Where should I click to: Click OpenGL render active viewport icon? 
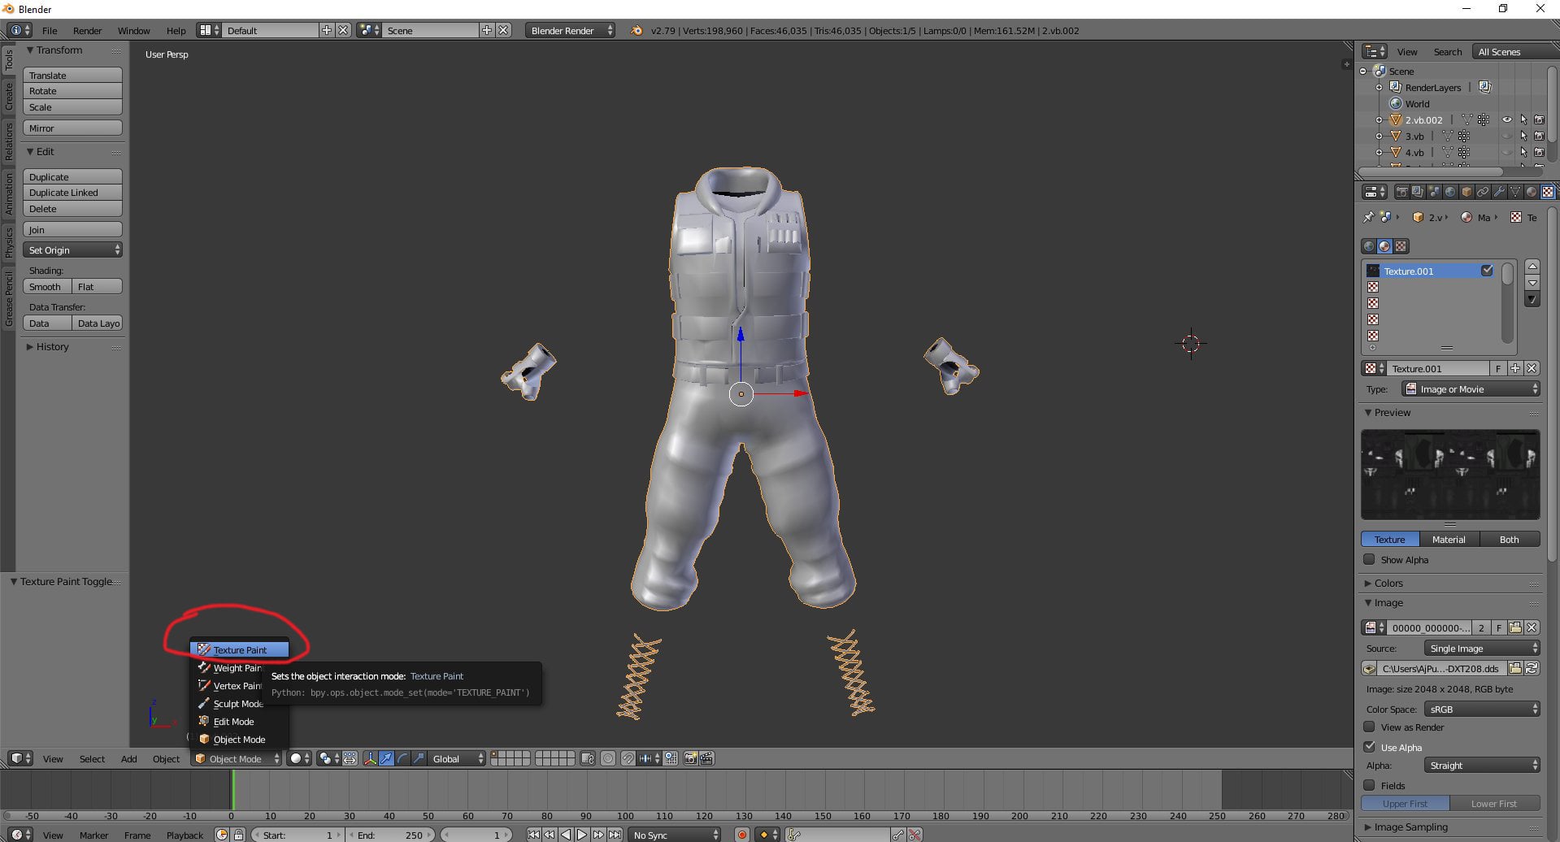coord(690,758)
